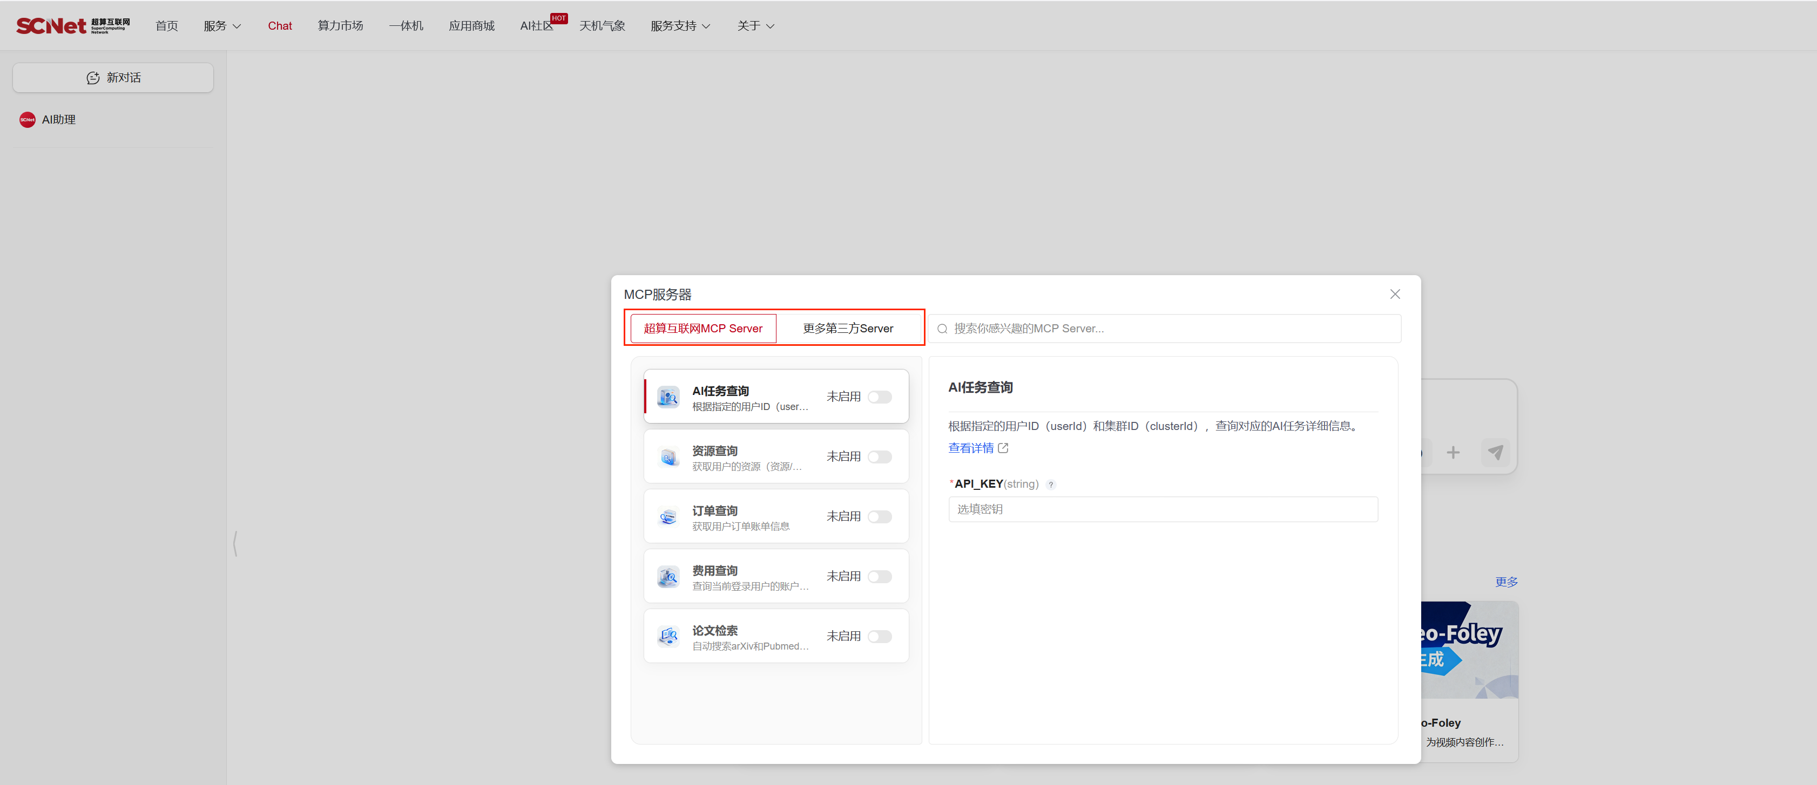Click the AI任务查询 server icon
The height and width of the screenshot is (785, 1817).
point(667,397)
